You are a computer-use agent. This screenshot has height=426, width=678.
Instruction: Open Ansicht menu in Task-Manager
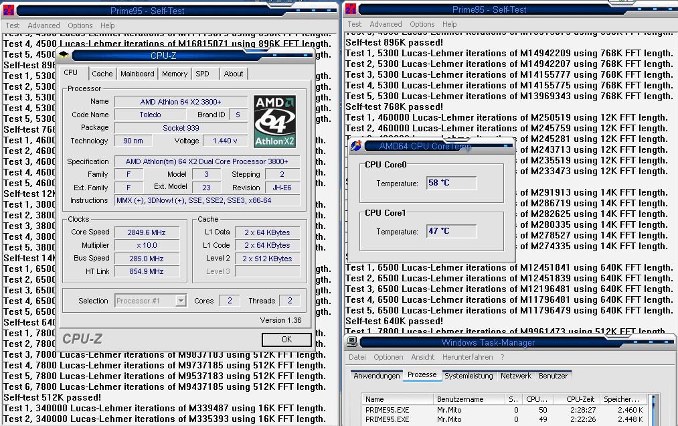422,357
